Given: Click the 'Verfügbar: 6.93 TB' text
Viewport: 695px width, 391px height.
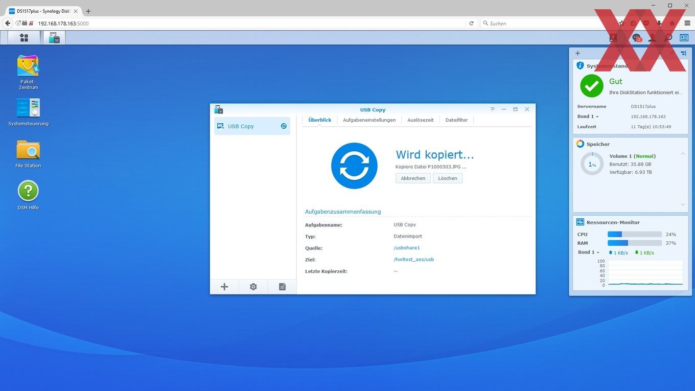Looking at the screenshot, I should (x=631, y=172).
